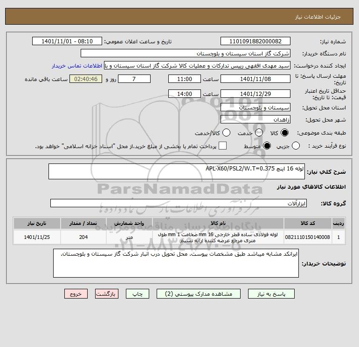The height and width of the screenshot is (347, 359).
Task: Click the steel pipe item name cell
Action: [x=218, y=238]
